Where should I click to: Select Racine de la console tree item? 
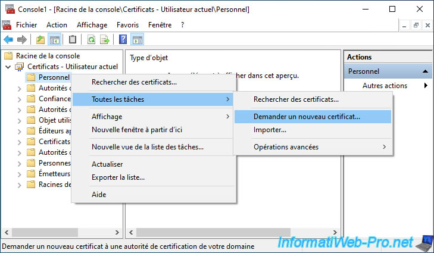coord(48,56)
